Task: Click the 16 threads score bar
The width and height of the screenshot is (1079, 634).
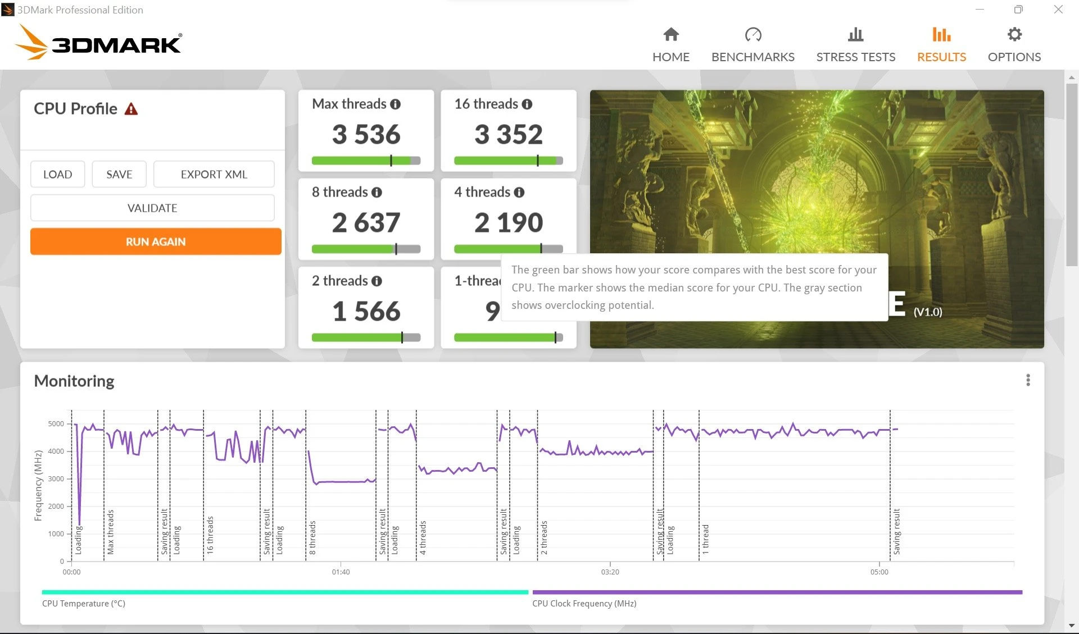Action: [x=508, y=161]
